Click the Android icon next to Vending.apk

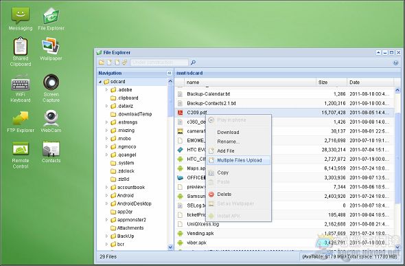click(180, 234)
